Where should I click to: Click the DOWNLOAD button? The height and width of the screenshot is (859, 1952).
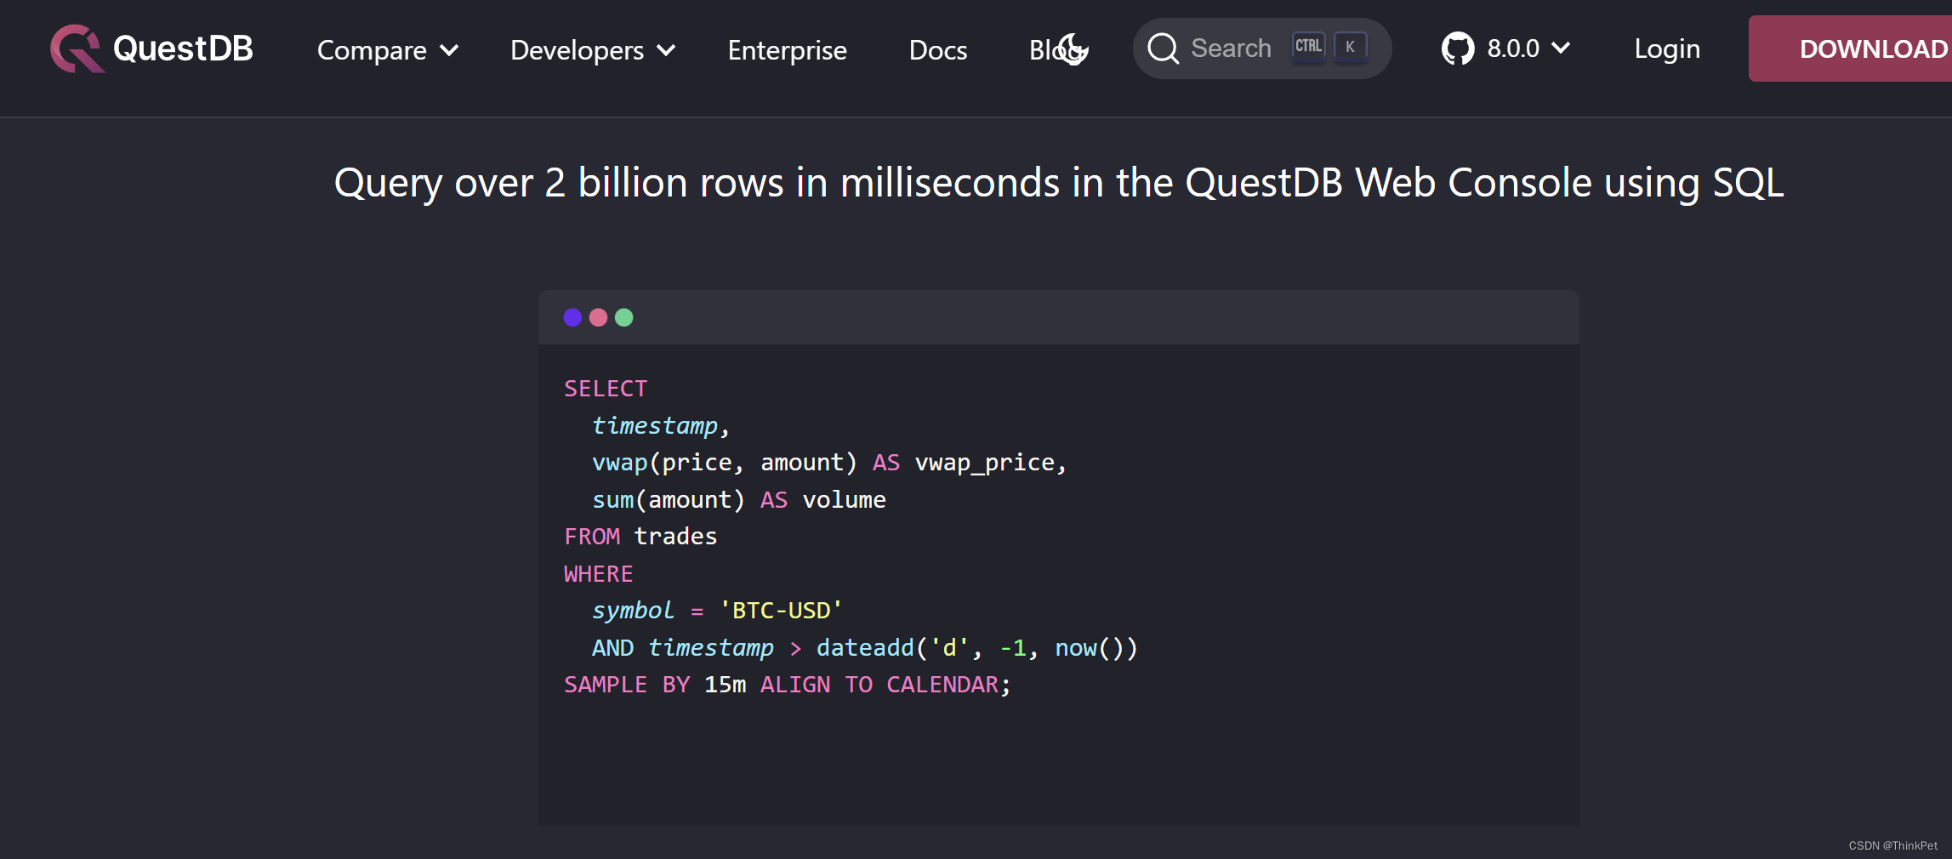pos(1851,48)
